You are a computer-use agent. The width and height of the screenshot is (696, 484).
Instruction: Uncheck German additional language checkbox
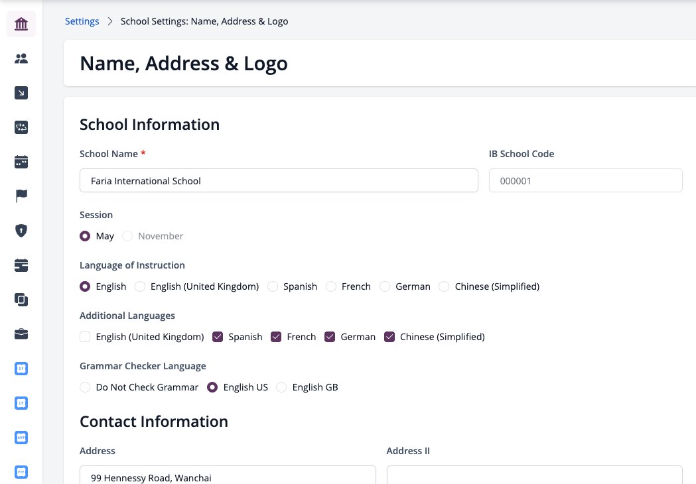click(x=330, y=337)
